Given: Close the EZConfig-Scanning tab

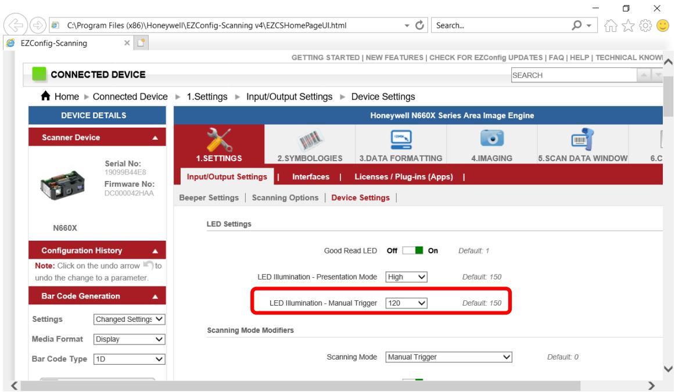Looking at the screenshot, I should point(127,43).
